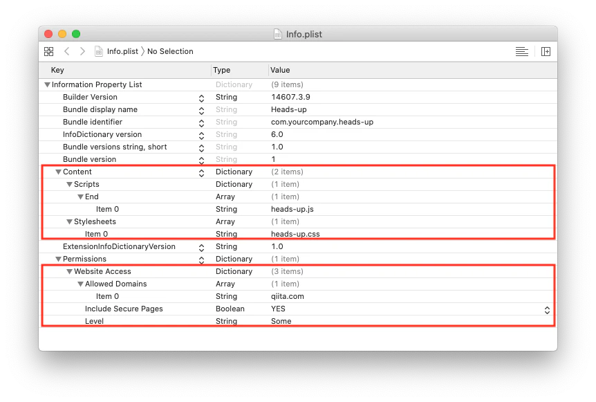This screenshot has width=596, height=402.
Task: Add an editor pane with the plus icon
Action: pyautogui.click(x=546, y=51)
